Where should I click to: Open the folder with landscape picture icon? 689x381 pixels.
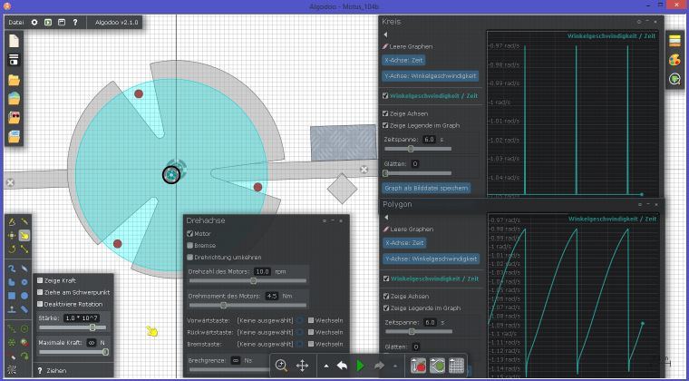click(15, 99)
